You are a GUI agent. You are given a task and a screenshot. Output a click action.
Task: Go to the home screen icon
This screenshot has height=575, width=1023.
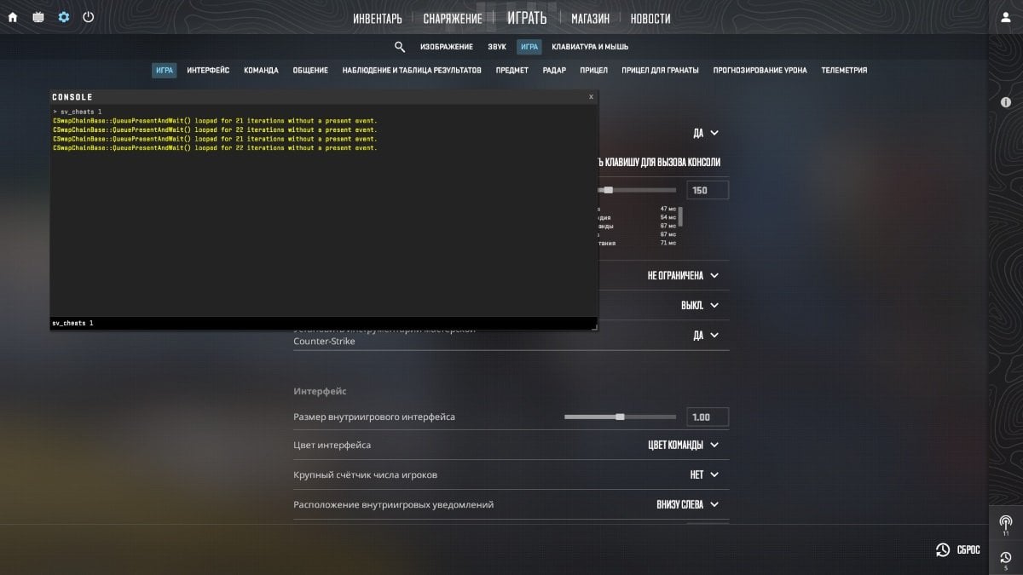tap(13, 17)
